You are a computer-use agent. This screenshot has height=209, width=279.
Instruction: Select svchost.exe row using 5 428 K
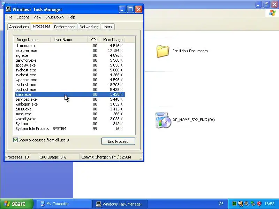(x=70, y=90)
